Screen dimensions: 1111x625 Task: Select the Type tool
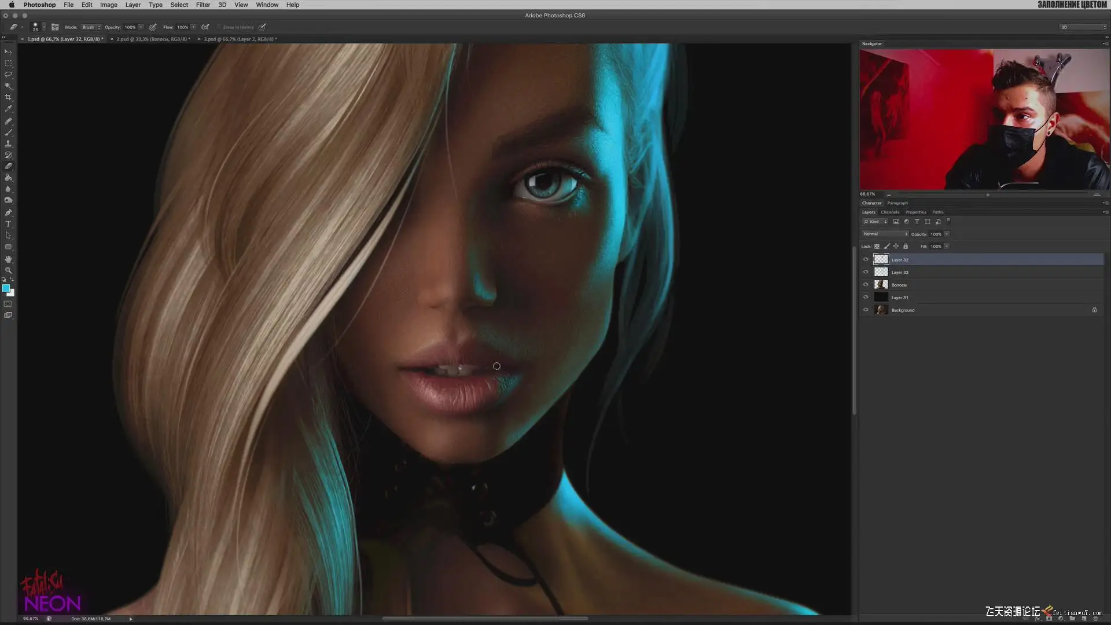pos(8,224)
